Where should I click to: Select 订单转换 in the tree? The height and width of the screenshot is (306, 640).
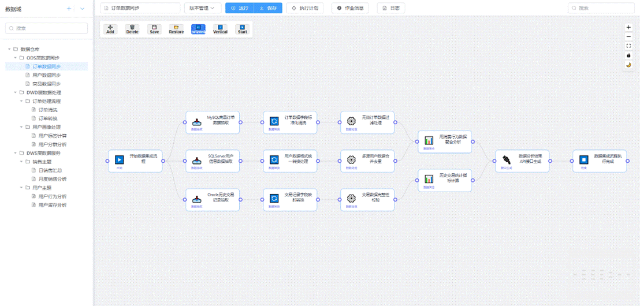[x=47, y=118]
